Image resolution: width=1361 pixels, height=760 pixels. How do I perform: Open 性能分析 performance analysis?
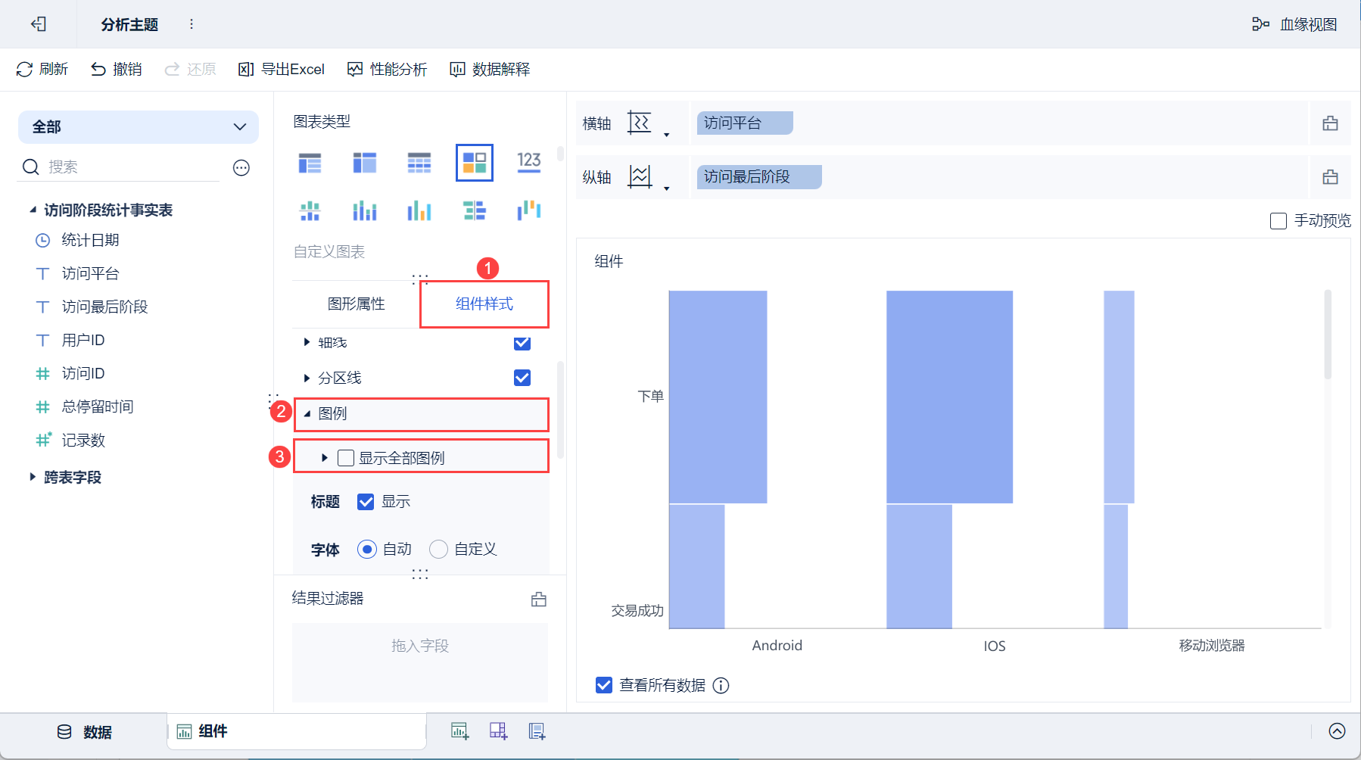coord(388,70)
